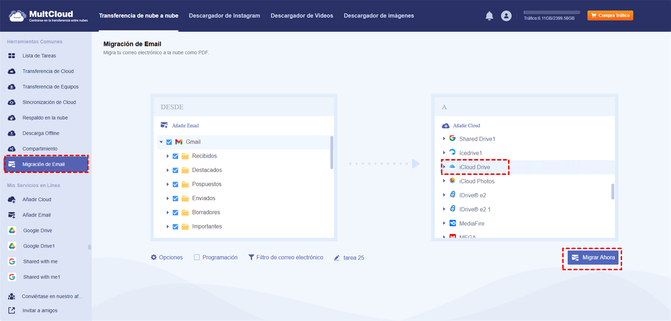Screen dimensions: 671x321
Task: Open Transferencia de nube a nube tab
Action: (139, 16)
